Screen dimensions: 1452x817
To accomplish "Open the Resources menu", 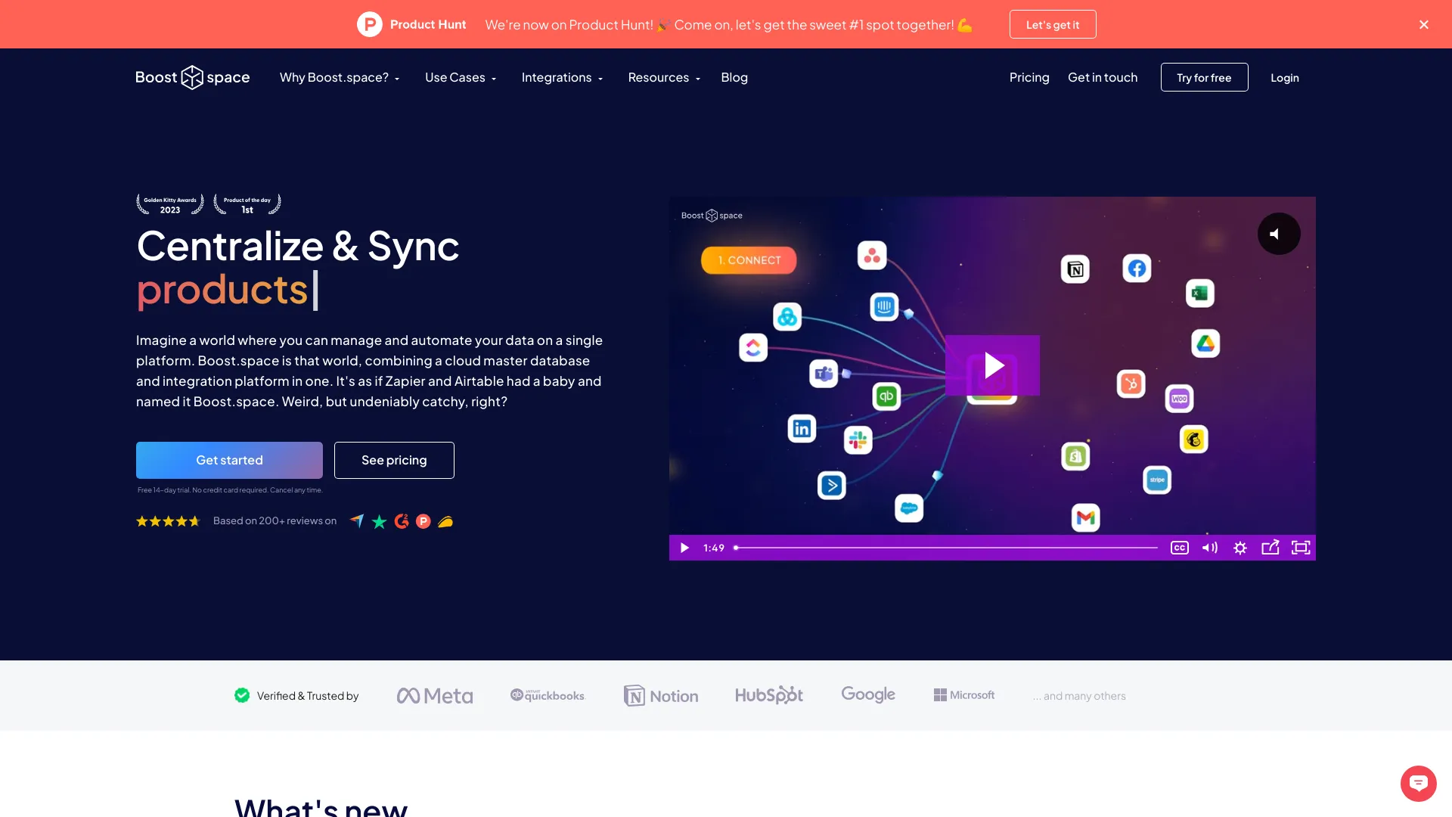I will (664, 77).
